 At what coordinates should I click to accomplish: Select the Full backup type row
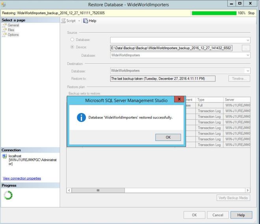[x=210, y=106]
